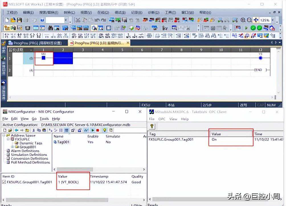
Task: Click the save icon in GX Works3 toolbar
Action: tap(19, 20)
